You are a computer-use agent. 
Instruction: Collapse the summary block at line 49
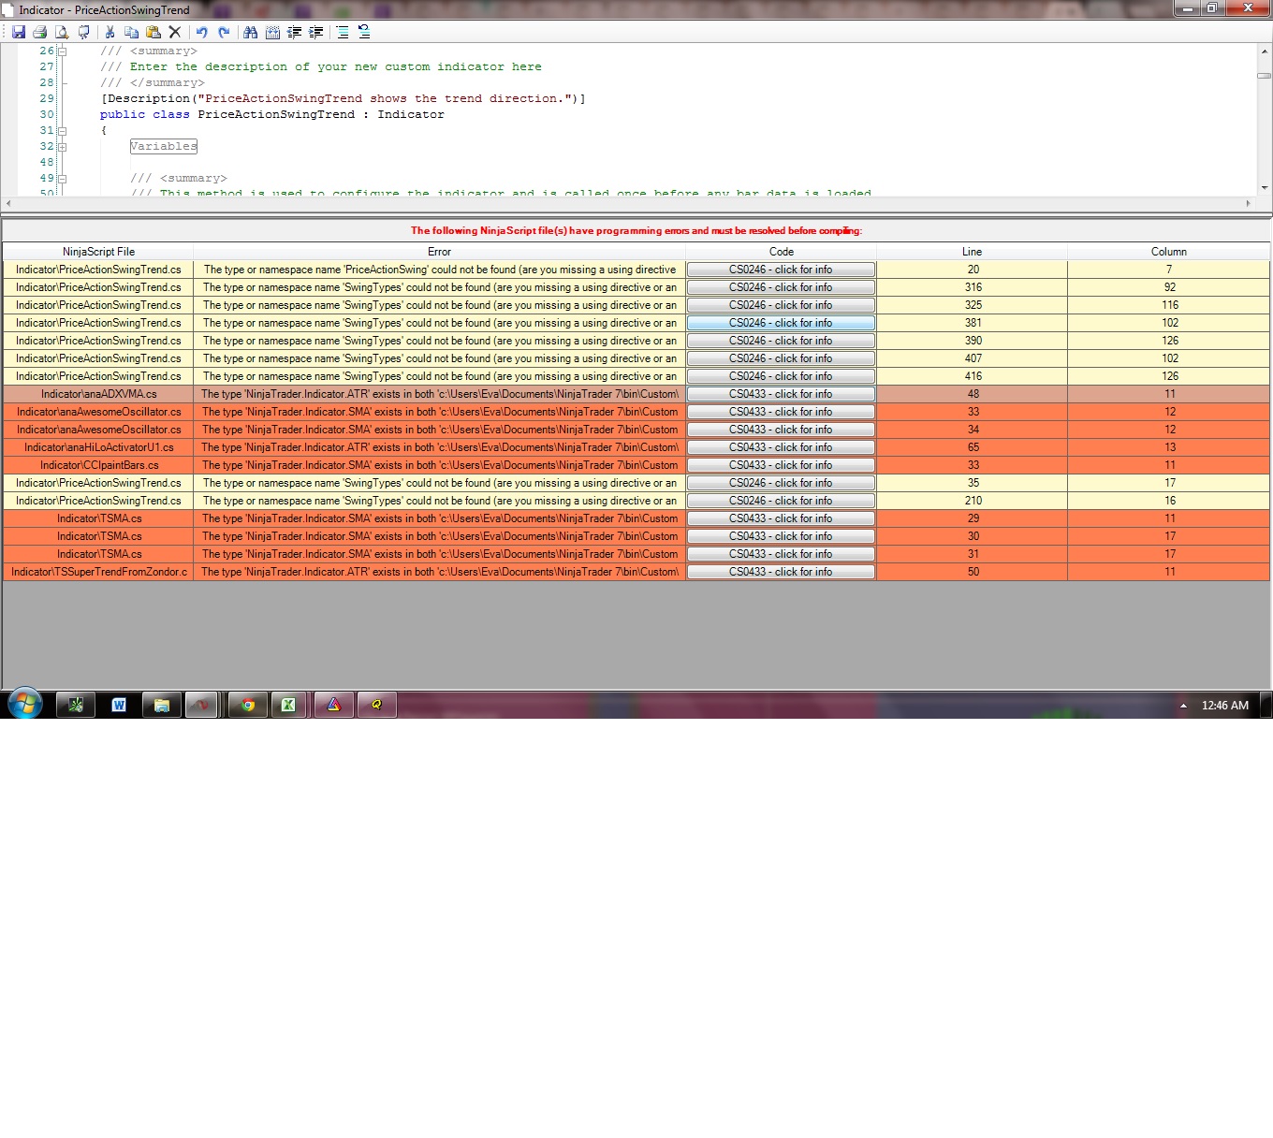pyautogui.click(x=63, y=179)
